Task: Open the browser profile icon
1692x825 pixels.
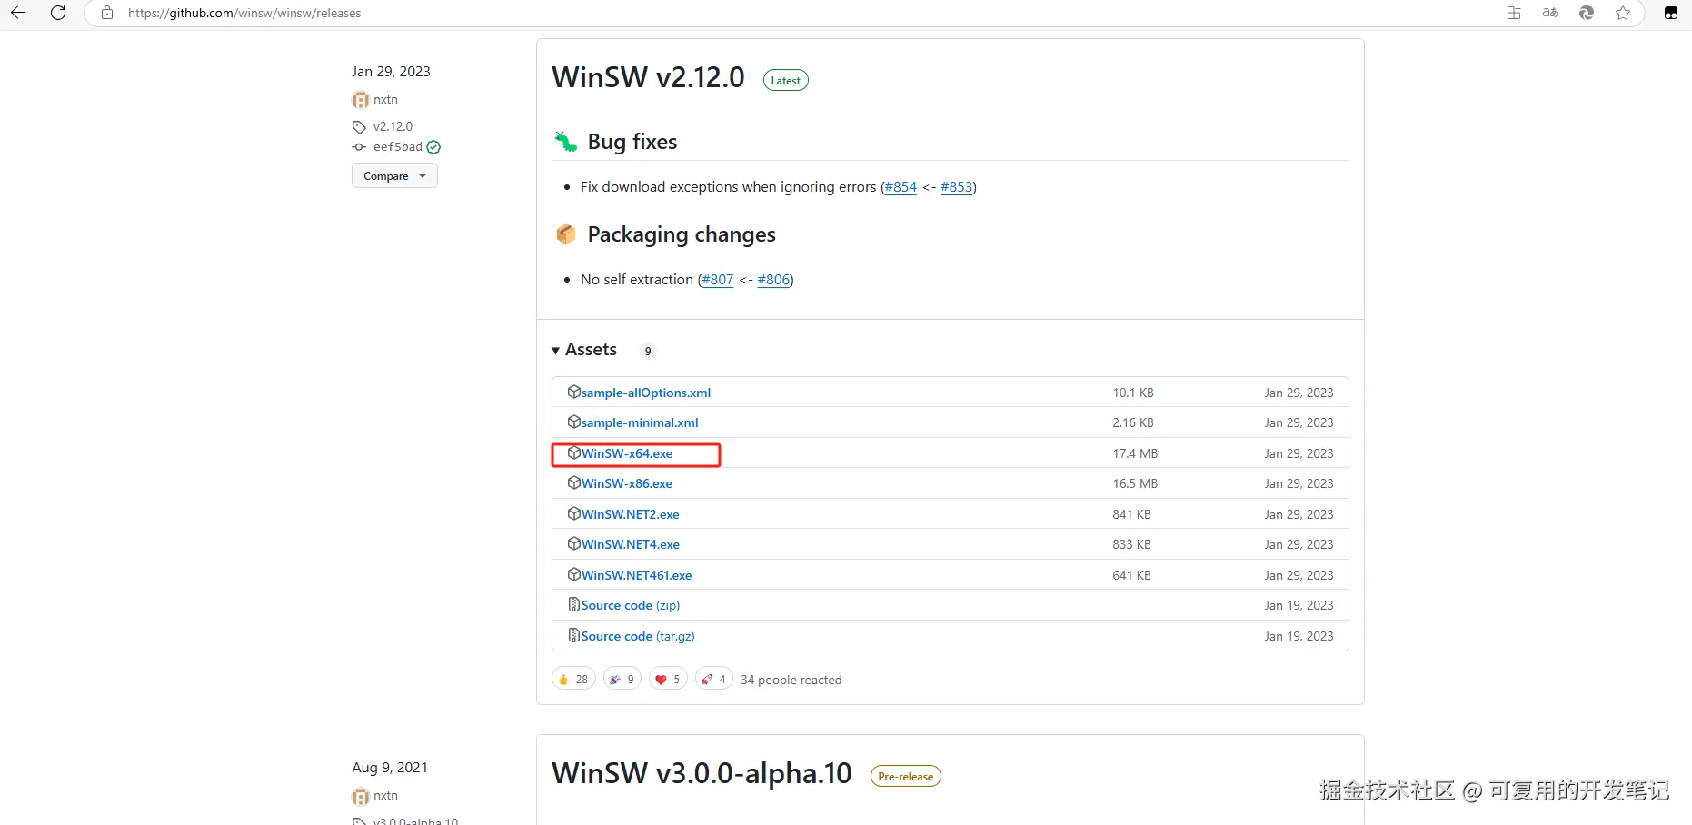Action: 1671,13
